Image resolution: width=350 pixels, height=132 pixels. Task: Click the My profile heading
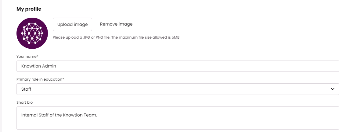[x=29, y=9]
